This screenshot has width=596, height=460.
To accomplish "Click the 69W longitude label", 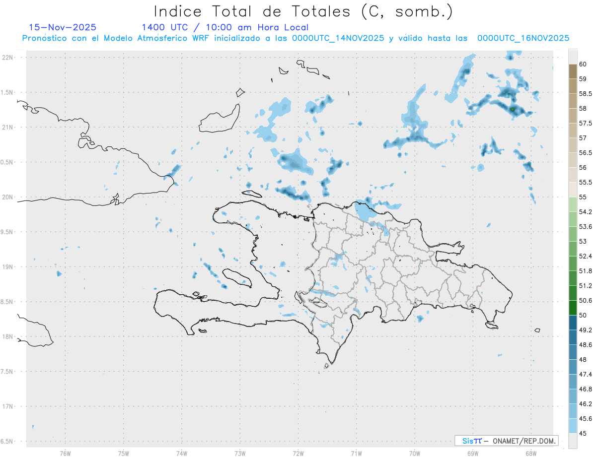I will (x=473, y=453).
